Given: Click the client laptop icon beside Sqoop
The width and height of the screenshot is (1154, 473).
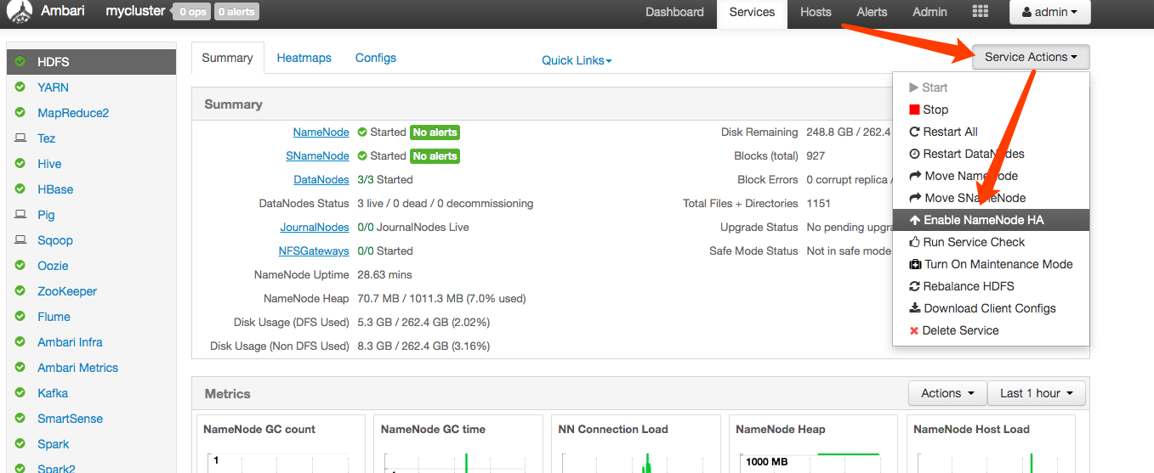Looking at the screenshot, I should [20, 240].
